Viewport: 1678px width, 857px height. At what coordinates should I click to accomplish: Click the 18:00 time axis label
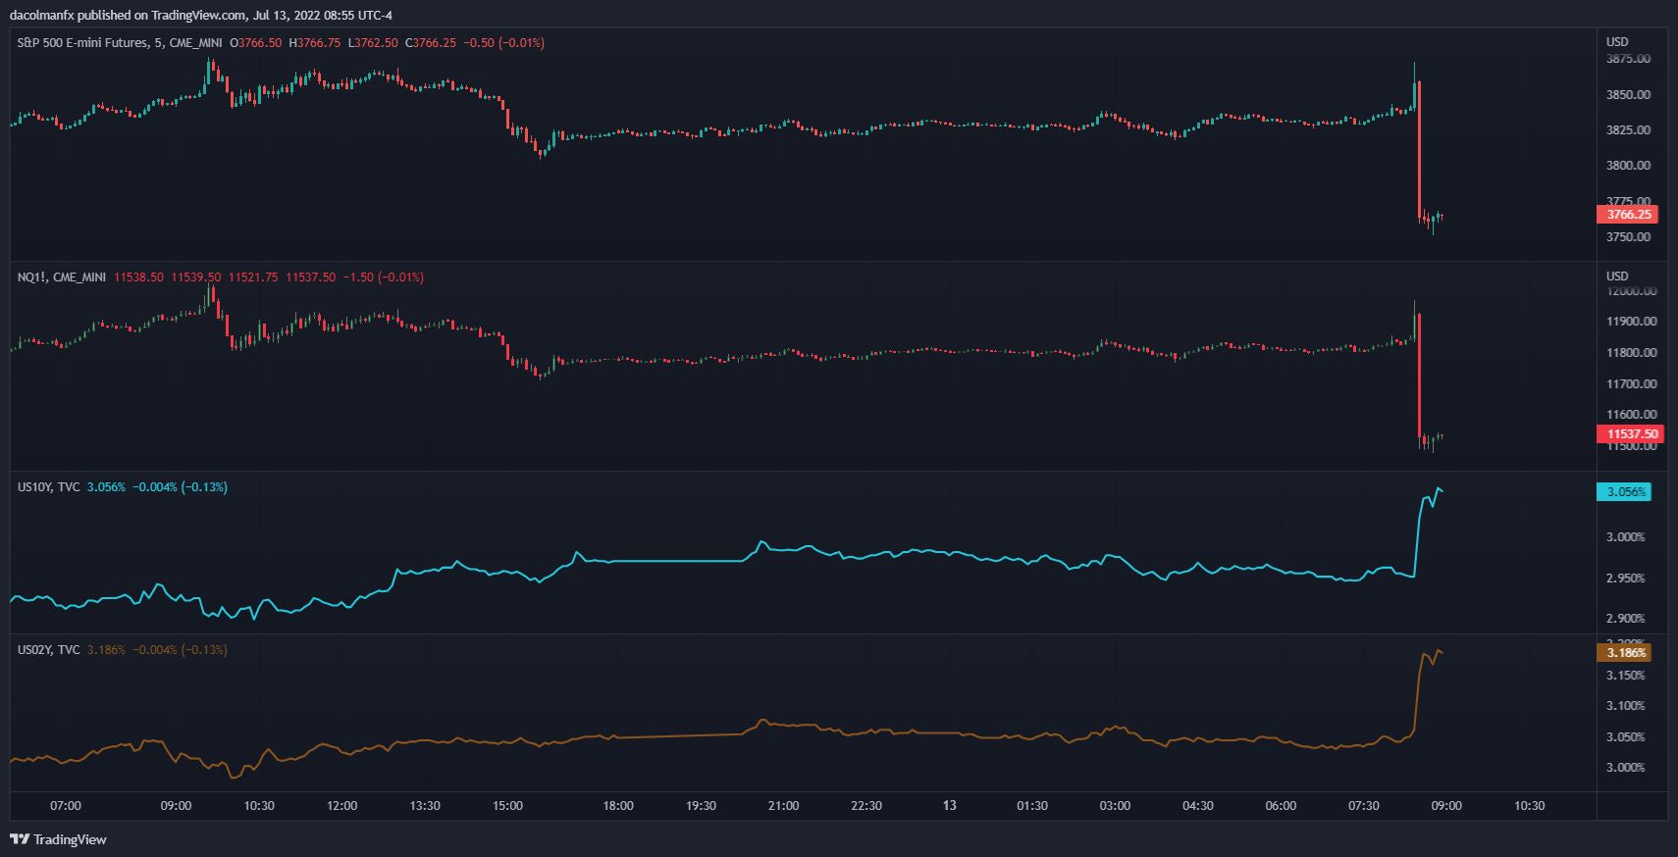618,806
